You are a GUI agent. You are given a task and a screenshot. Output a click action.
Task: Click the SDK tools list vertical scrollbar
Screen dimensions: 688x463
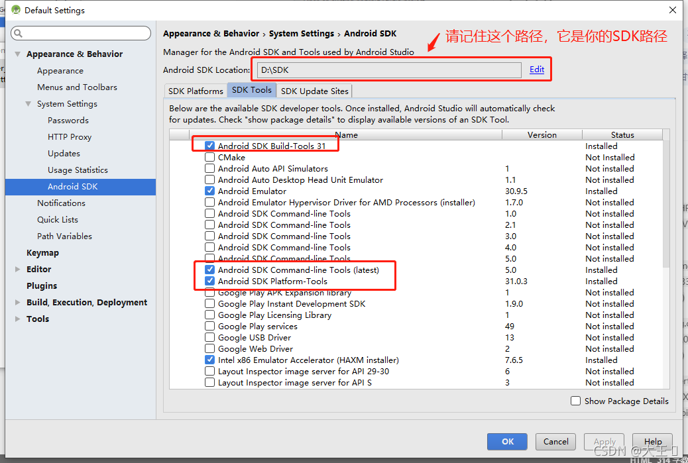pyautogui.click(x=666, y=204)
